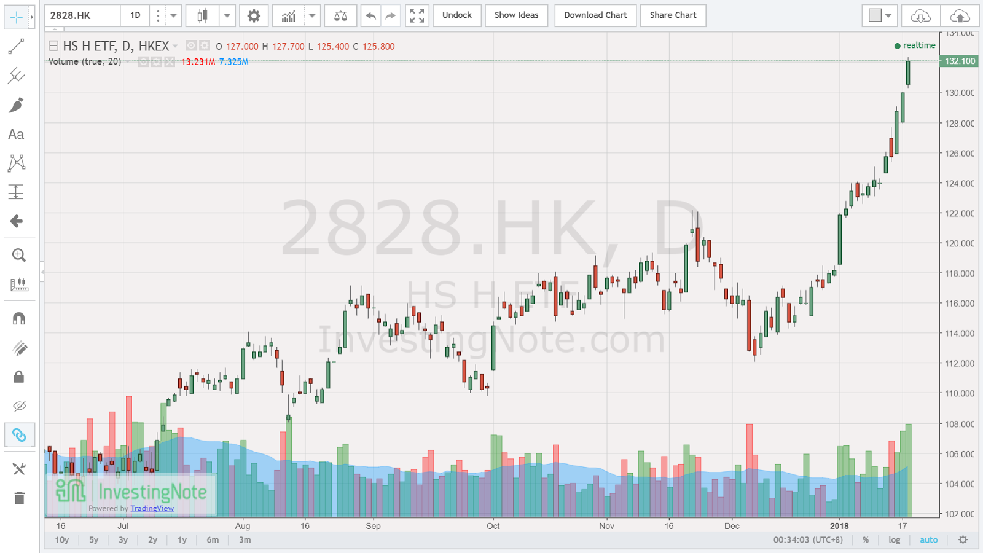Click the Undo arrow
Screen dimensions: 983x553
[x=370, y=15]
